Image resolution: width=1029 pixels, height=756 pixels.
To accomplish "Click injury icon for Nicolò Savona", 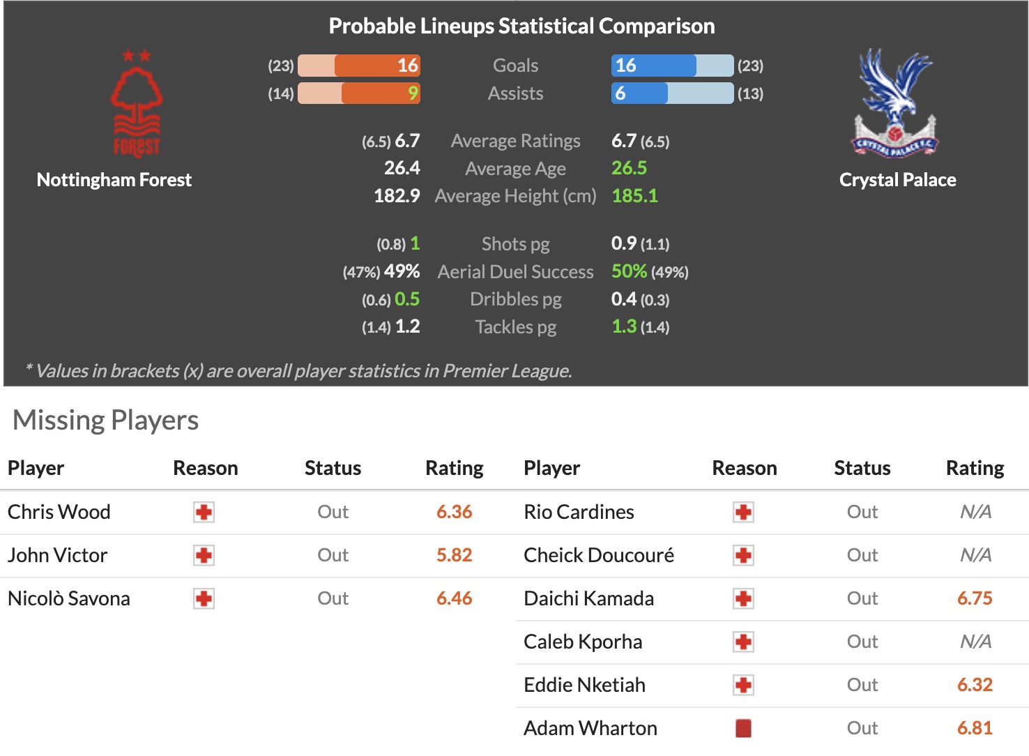I will click(x=204, y=599).
